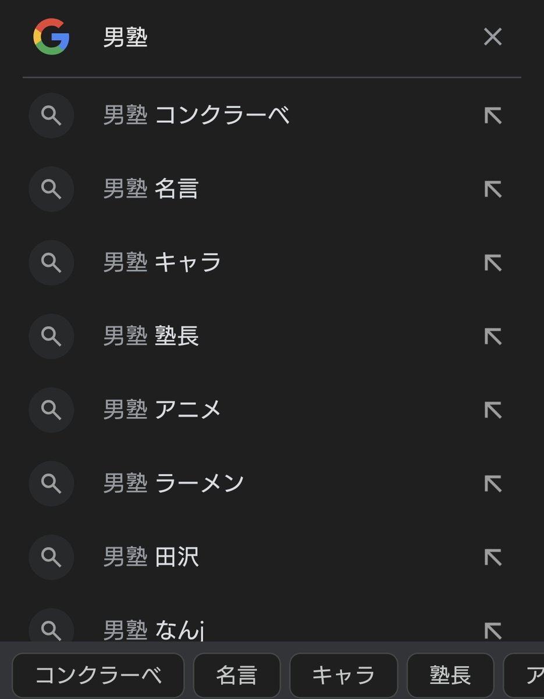Clear the search field with the X icon

(x=492, y=37)
